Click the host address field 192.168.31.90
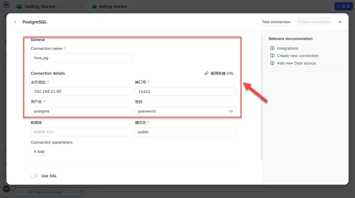 (x=81, y=91)
